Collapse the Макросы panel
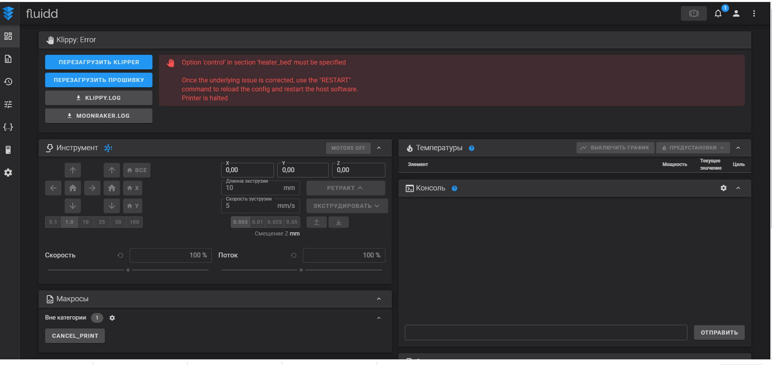The height and width of the screenshot is (365, 772). coord(378,299)
